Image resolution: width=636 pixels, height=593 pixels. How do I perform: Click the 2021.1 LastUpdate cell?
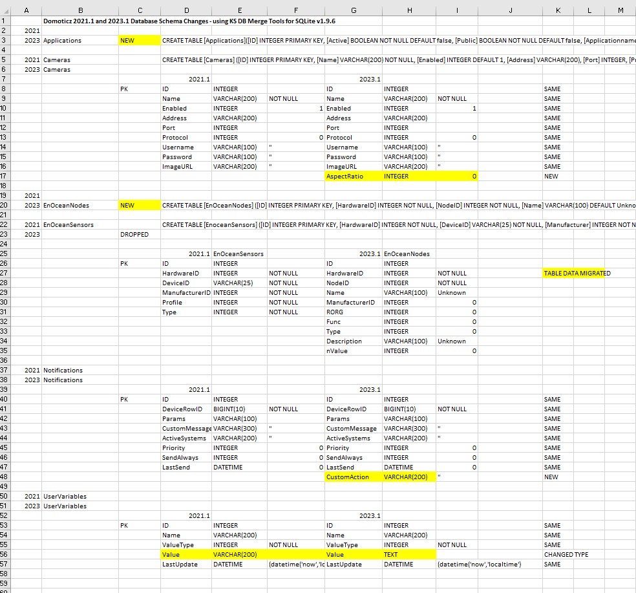[186, 564]
